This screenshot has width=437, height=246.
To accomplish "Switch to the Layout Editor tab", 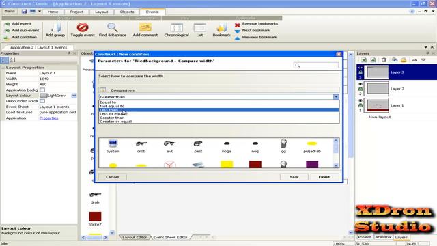I will [x=135, y=237].
